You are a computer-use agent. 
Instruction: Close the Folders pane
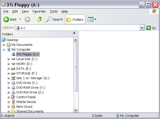(x=74, y=33)
